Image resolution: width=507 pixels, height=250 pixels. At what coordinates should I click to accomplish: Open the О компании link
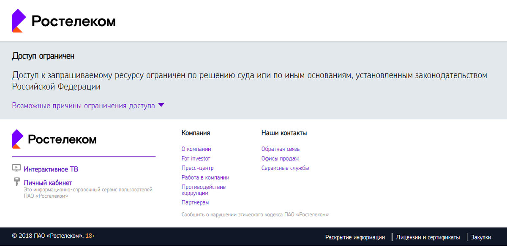pyautogui.click(x=196, y=149)
